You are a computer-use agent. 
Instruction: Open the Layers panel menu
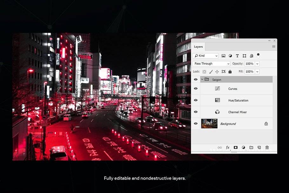[273, 46]
